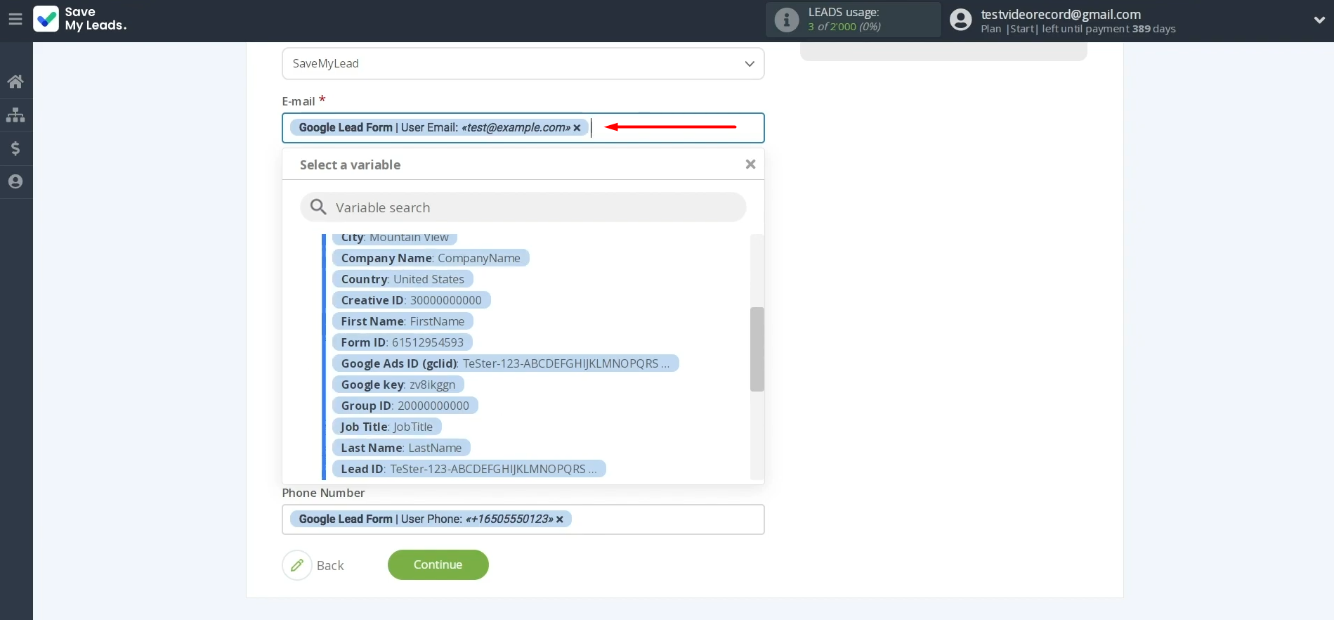Click LEADS usage info icon
Viewport: 1334px width, 620px height.
[786, 20]
